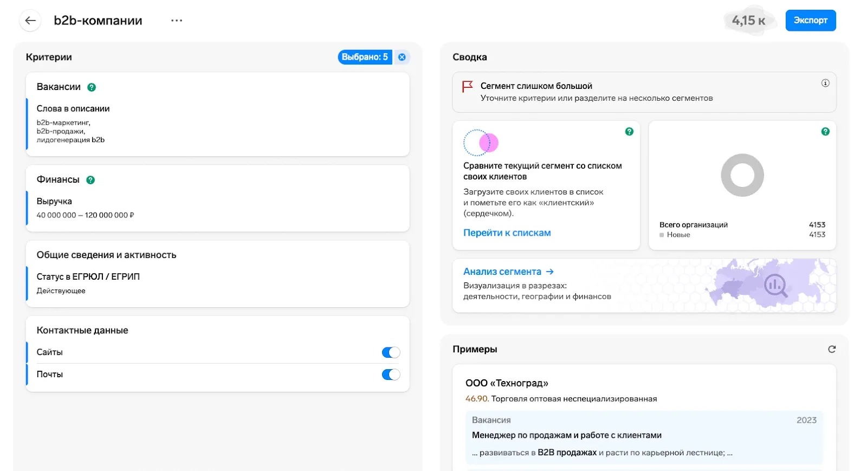Screen dimensions: 867x471
Task: Open the ООО «Техноград» example company
Action: 507,383
